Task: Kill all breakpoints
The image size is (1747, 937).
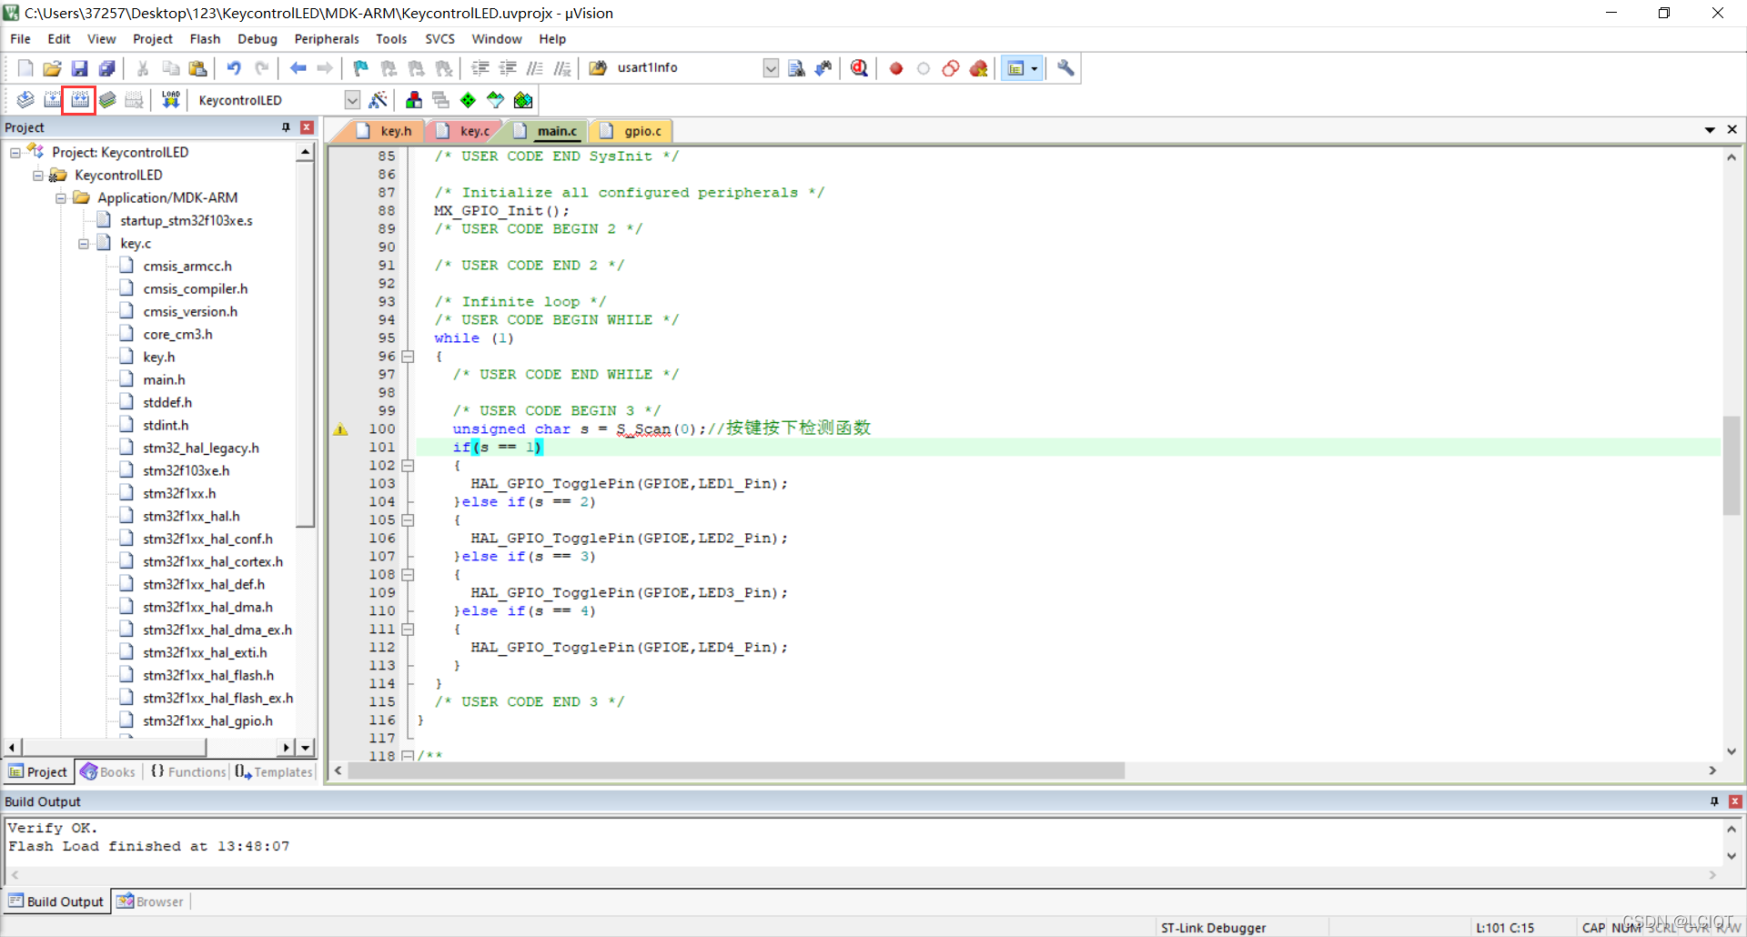Action: pyautogui.click(x=979, y=68)
